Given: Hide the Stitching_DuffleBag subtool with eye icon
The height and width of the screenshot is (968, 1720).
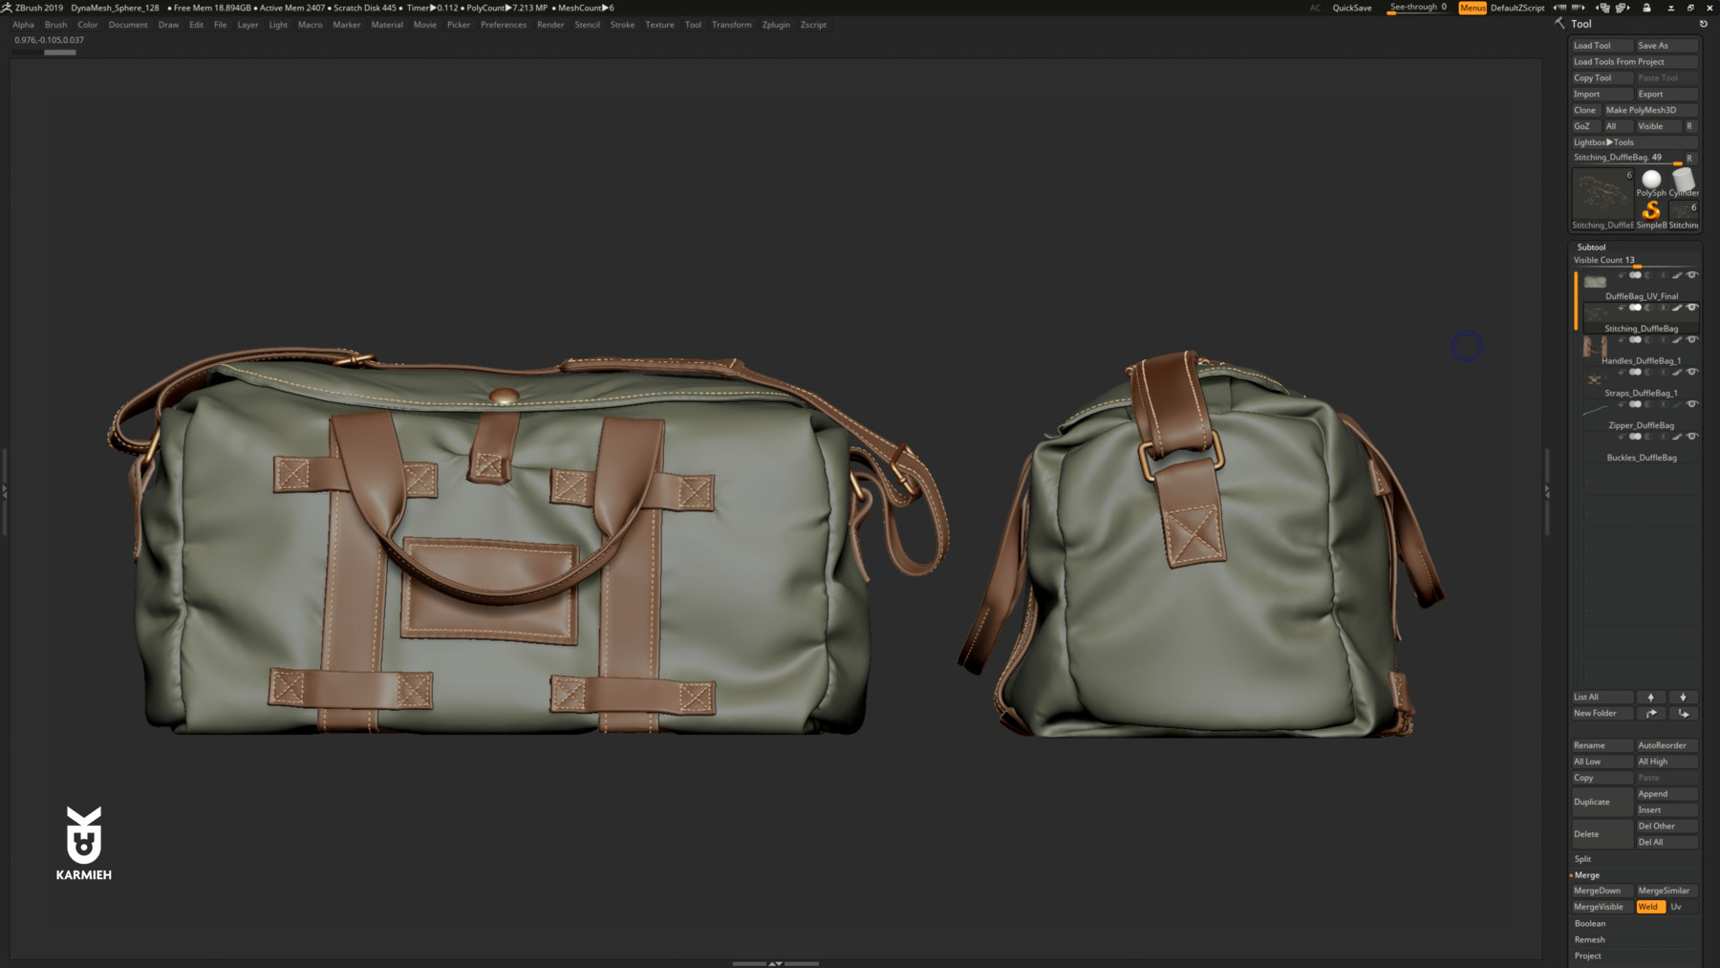Looking at the screenshot, I should pyautogui.click(x=1692, y=308).
